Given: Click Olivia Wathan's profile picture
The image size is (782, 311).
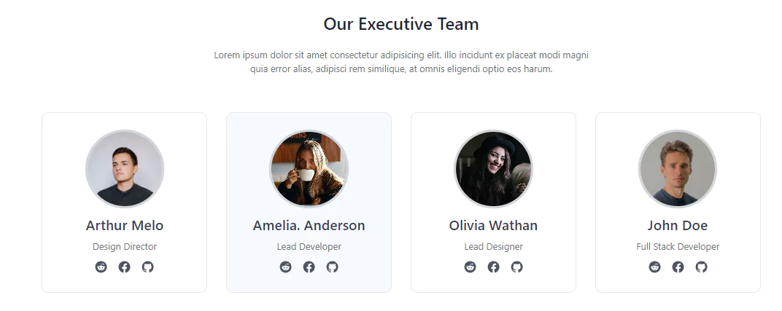Looking at the screenshot, I should (494, 169).
